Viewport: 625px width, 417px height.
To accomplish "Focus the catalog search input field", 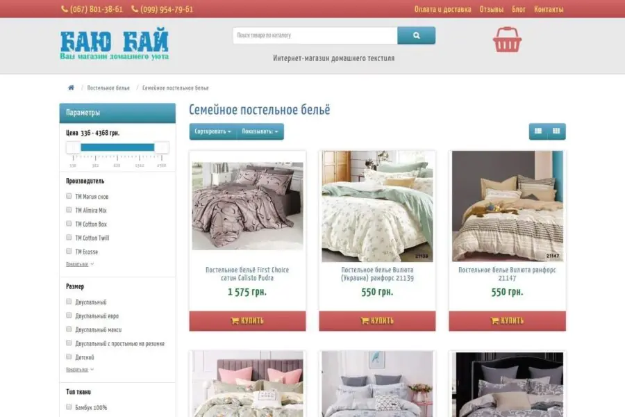I will click(315, 35).
